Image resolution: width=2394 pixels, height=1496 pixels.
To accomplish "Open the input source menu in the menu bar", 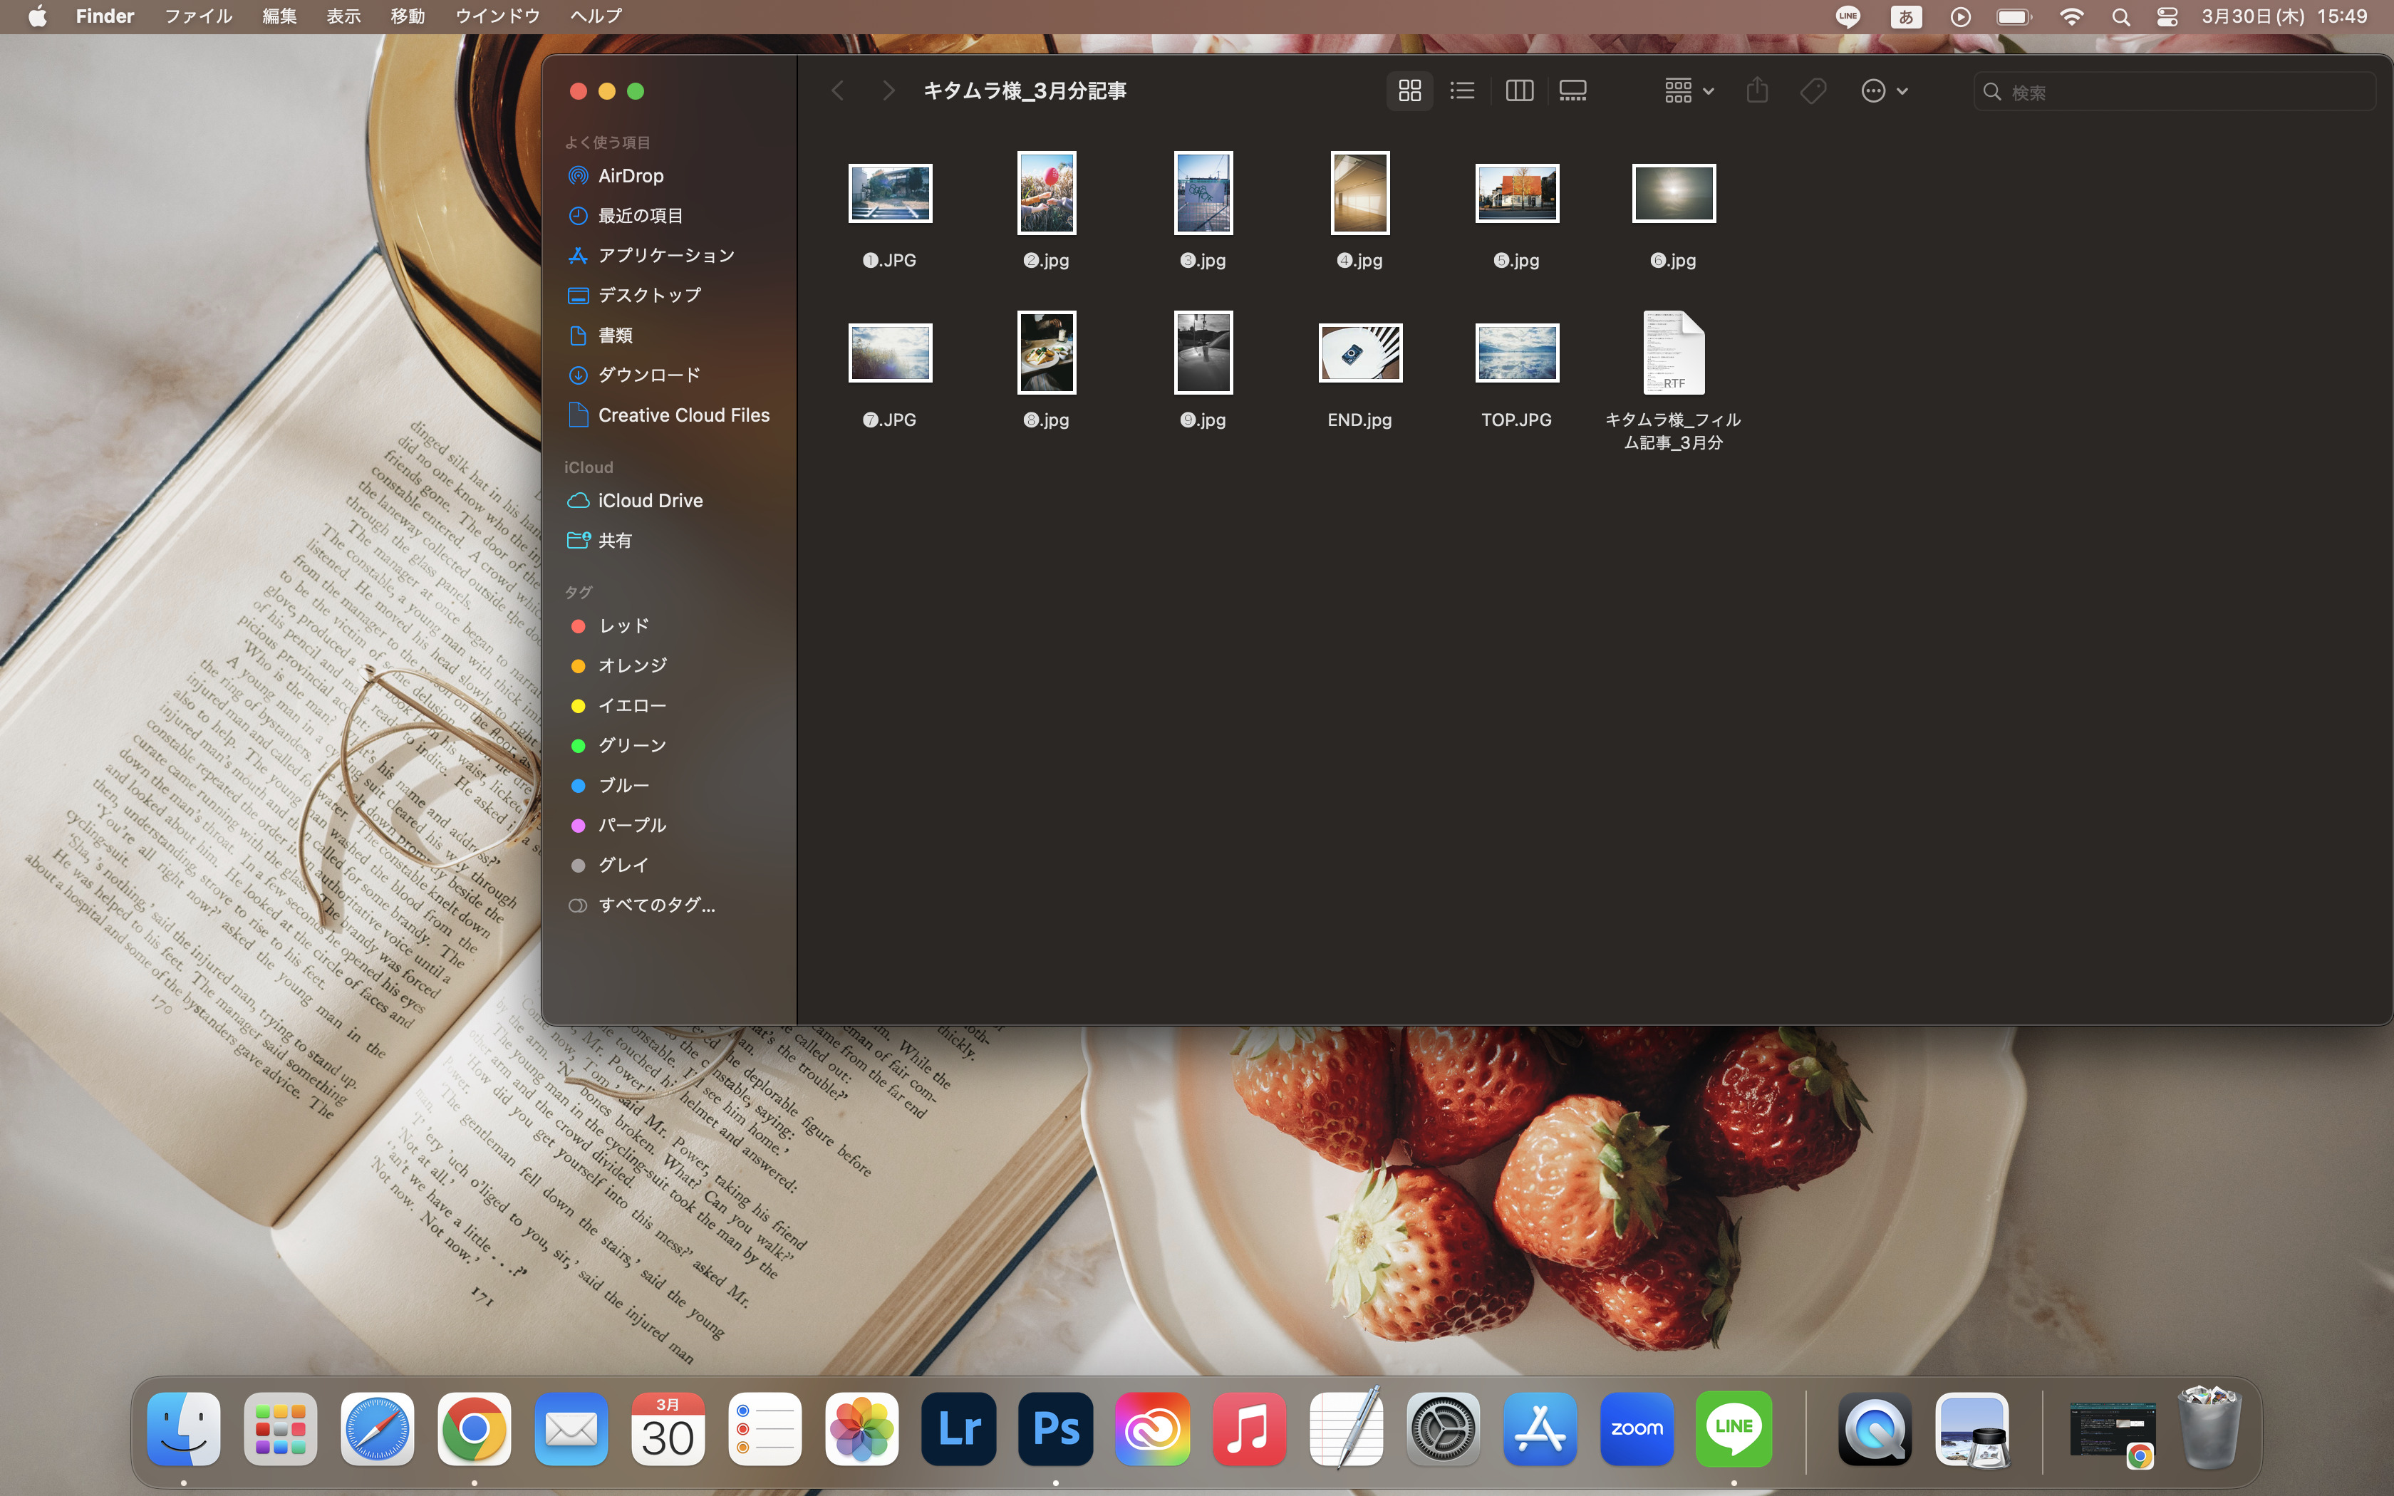I will point(1905,17).
